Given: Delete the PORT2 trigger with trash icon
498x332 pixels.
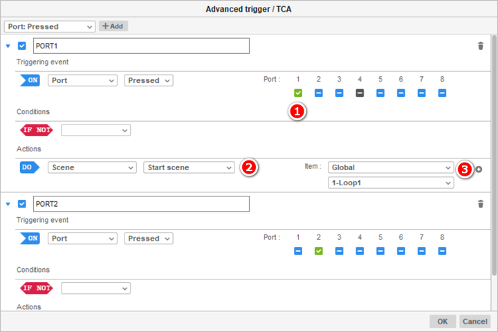Looking at the screenshot, I should point(481,204).
